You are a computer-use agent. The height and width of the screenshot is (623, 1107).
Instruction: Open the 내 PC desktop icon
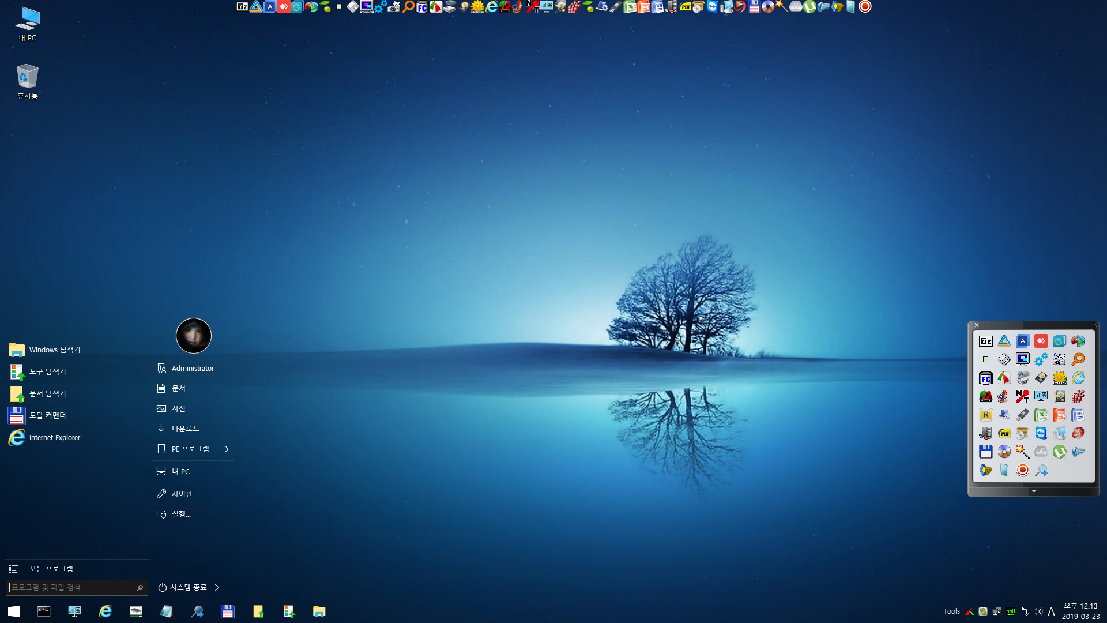(27, 24)
